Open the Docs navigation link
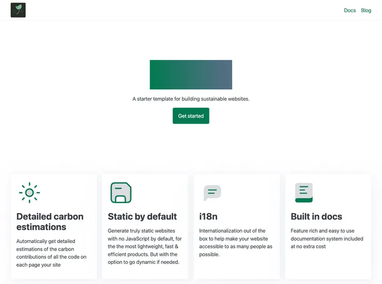Viewport: 382px width, 284px height. pyautogui.click(x=349, y=11)
